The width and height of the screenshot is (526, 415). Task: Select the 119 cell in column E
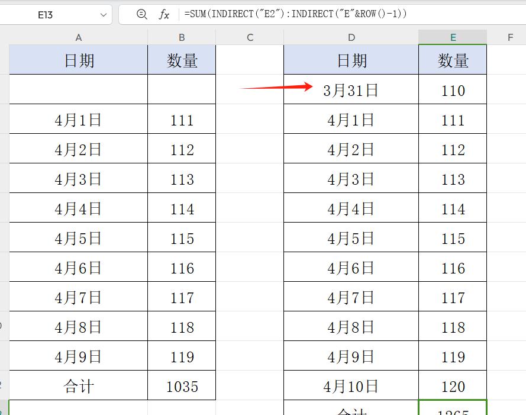pos(453,356)
